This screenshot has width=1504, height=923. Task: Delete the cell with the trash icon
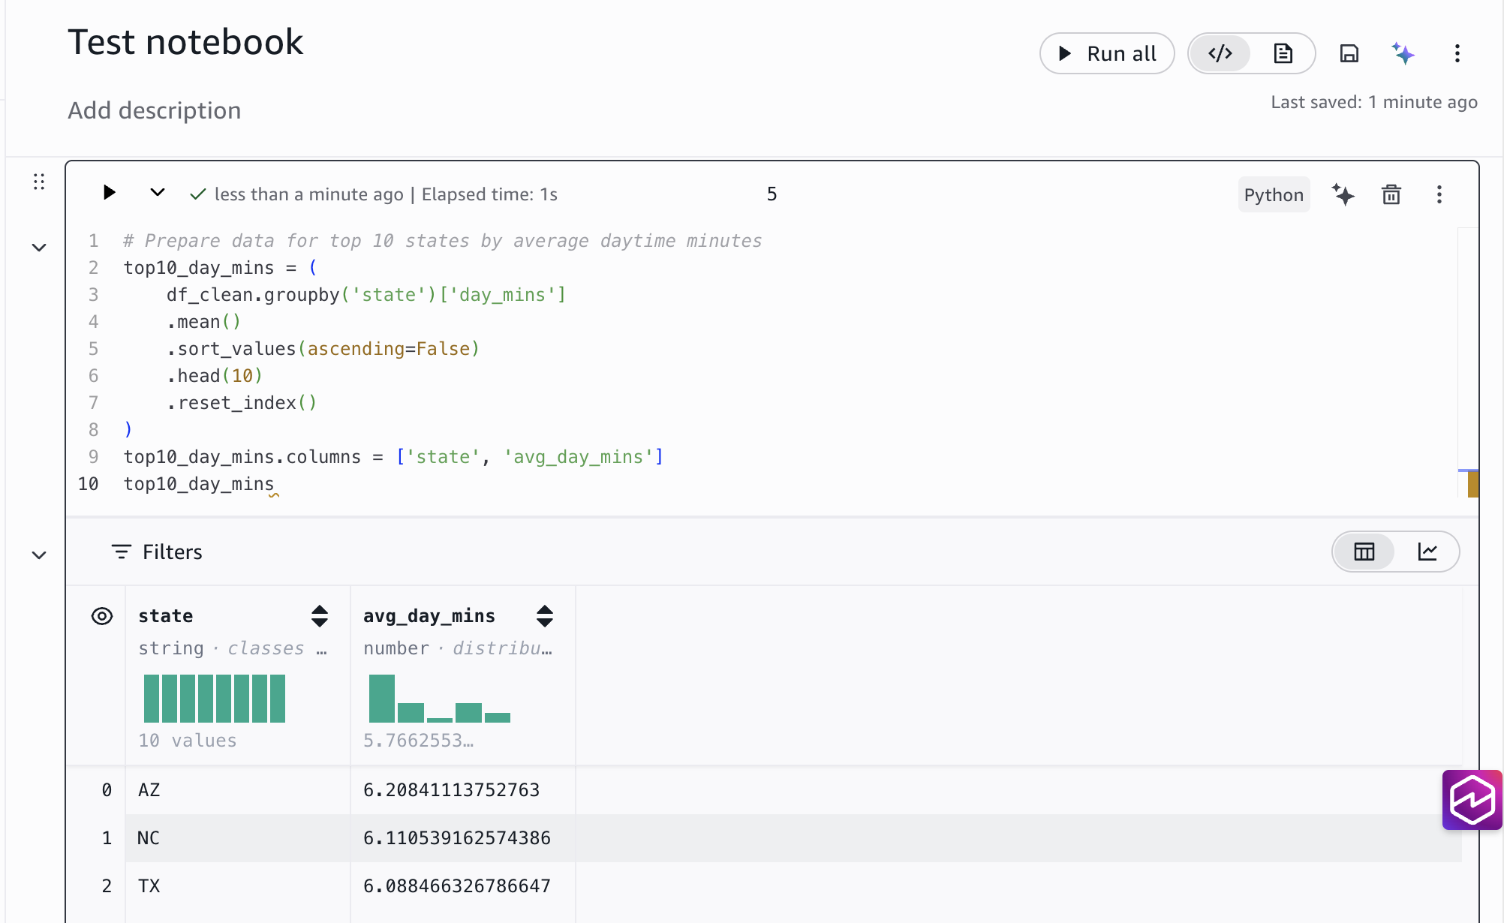pos(1391,194)
